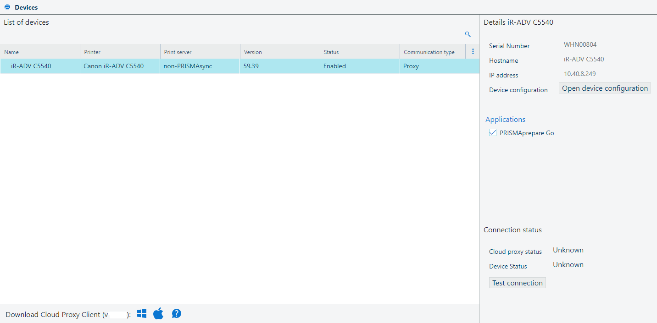The image size is (657, 323).
Task: Click the Device configuration field label
Action: pos(518,90)
